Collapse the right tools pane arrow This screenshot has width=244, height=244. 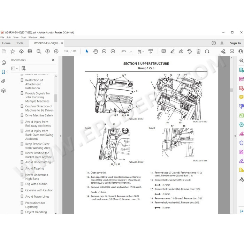tap(235, 136)
